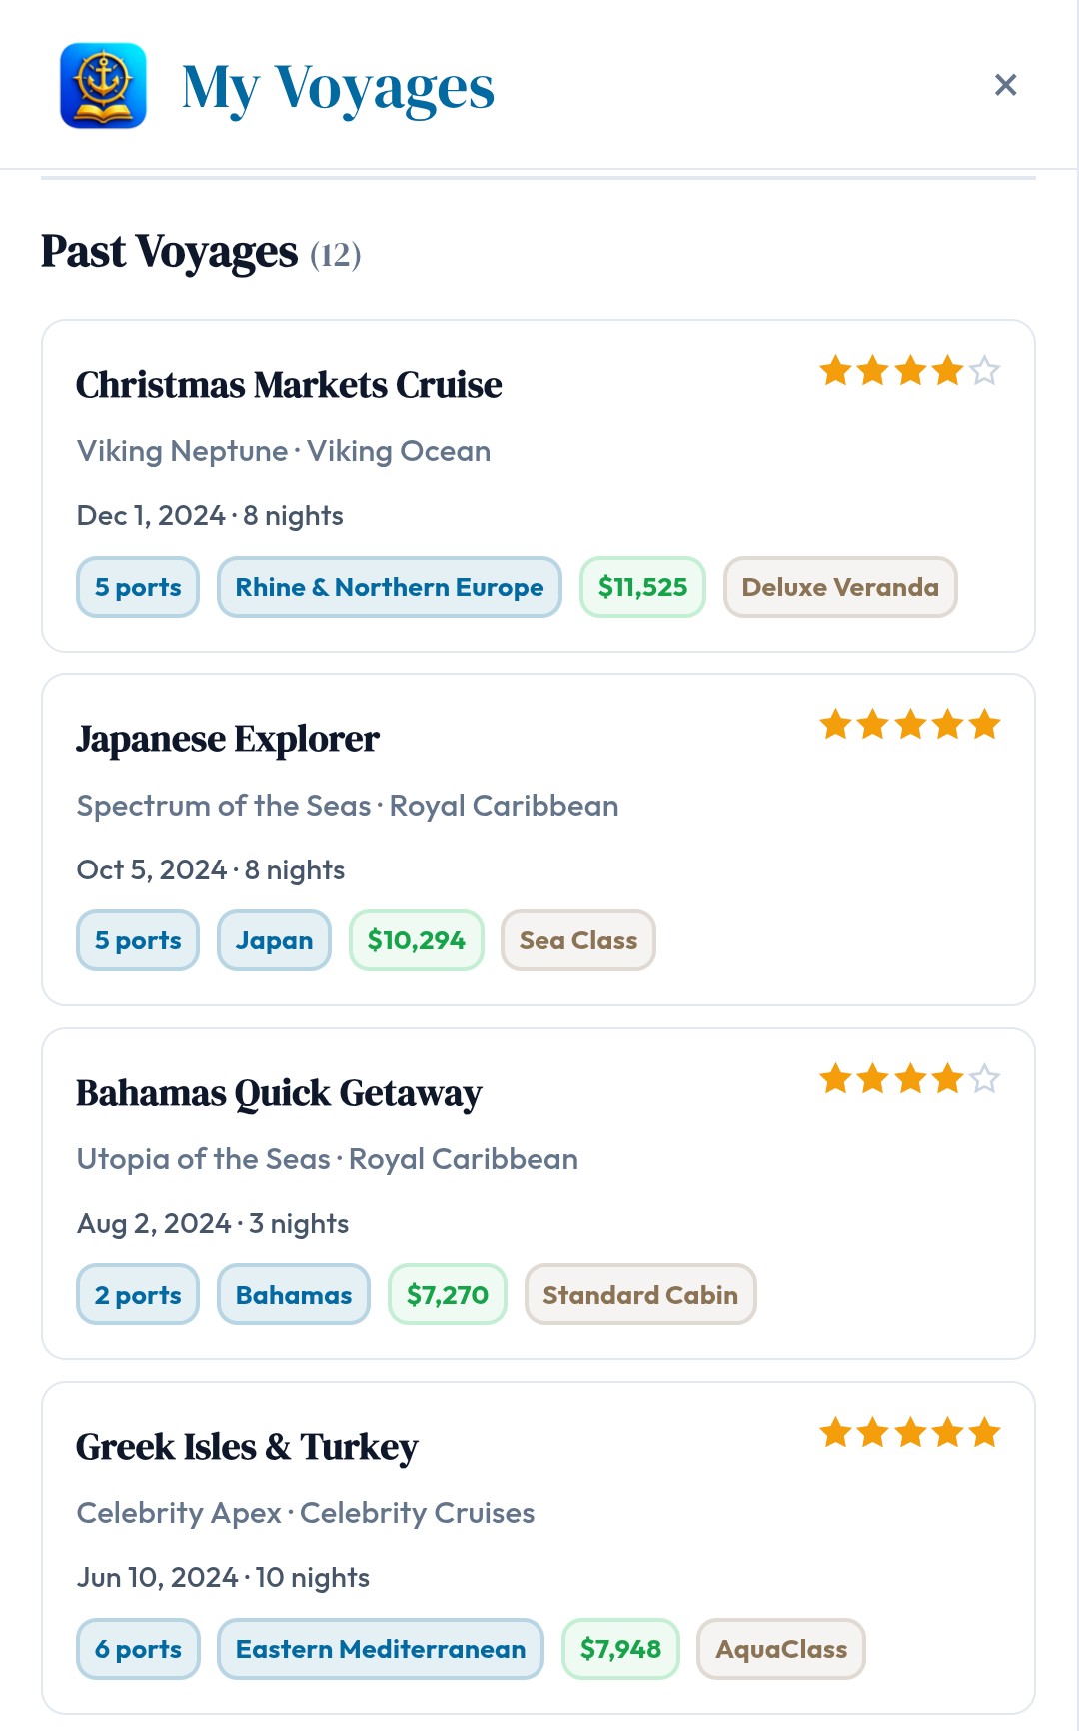Open the Bahamas Quick Getaway voyage

pyautogui.click(x=279, y=1094)
